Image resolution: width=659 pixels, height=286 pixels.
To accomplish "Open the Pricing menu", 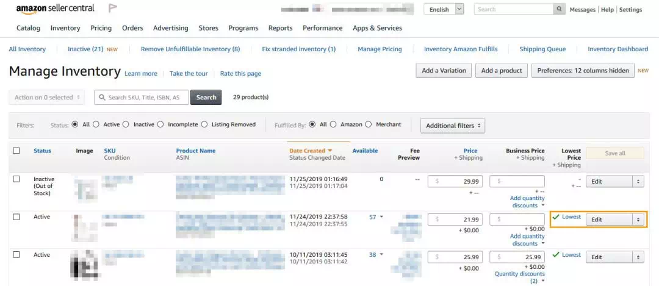I will click(x=101, y=28).
